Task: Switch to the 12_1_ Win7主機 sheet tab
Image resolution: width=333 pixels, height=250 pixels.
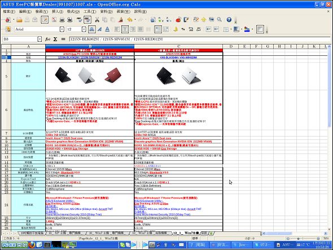Action: click(x=186, y=233)
